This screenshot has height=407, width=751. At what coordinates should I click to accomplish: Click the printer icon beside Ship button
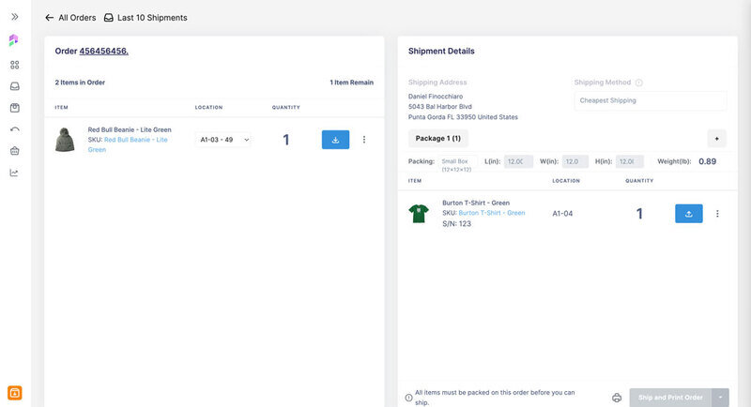(x=617, y=397)
